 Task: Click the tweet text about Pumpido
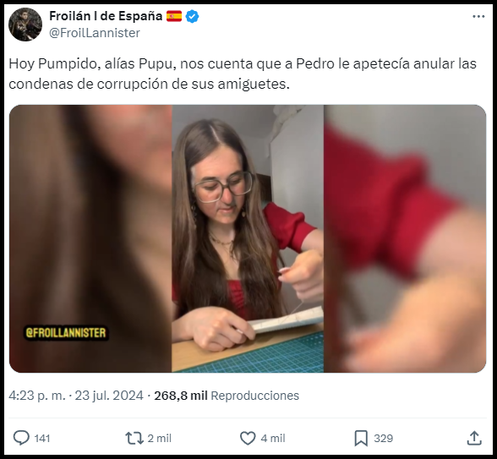coord(243,74)
